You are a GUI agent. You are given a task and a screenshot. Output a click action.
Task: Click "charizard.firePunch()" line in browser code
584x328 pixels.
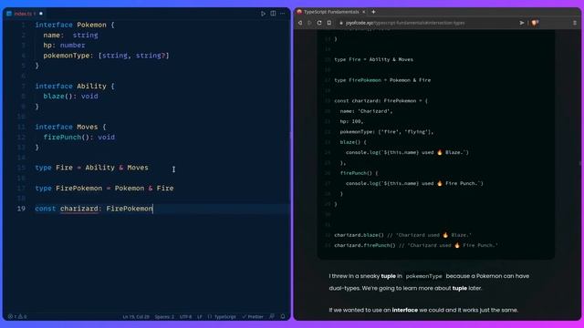tap(416, 245)
